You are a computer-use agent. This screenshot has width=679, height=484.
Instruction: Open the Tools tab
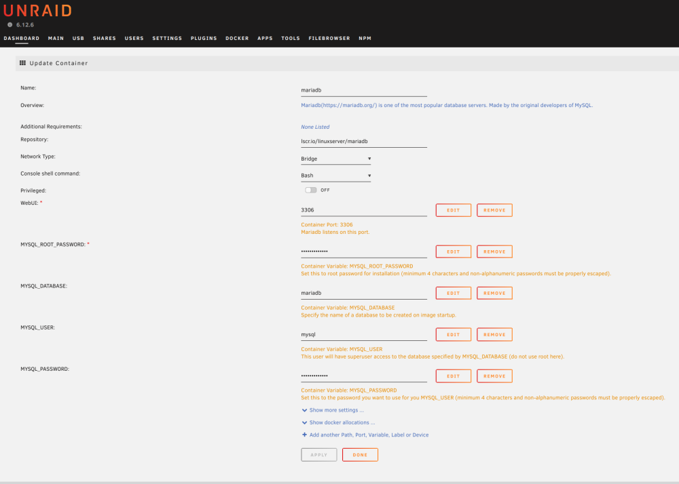pos(291,39)
